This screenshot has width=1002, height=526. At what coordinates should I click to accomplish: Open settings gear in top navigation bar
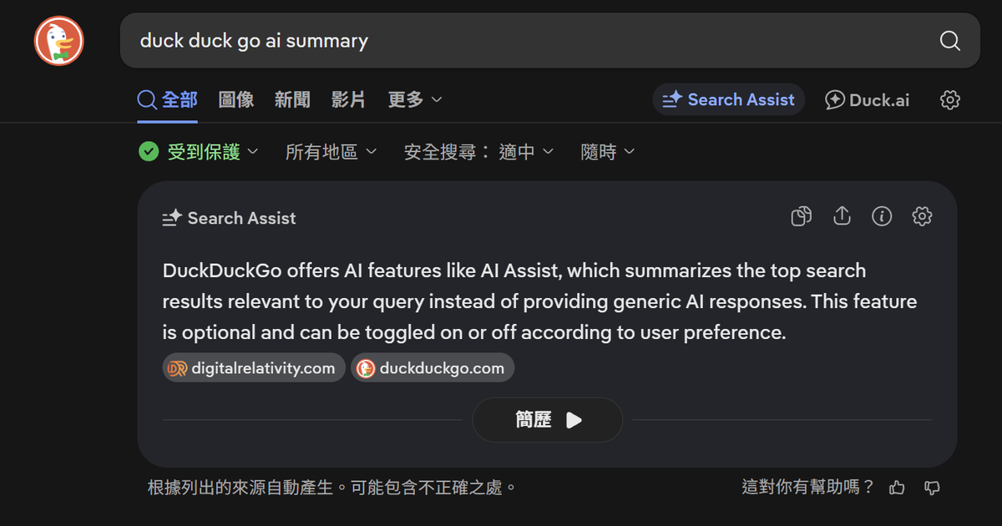(x=950, y=100)
